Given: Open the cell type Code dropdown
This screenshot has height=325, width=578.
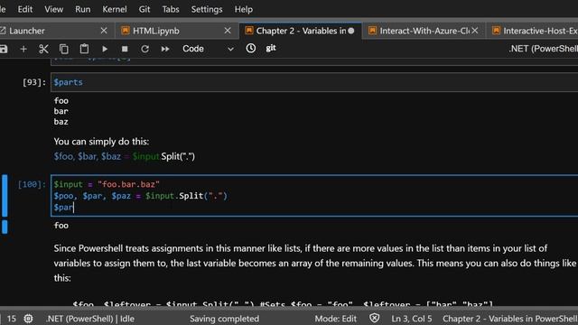Looking at the screenshot, I should 208,49.
